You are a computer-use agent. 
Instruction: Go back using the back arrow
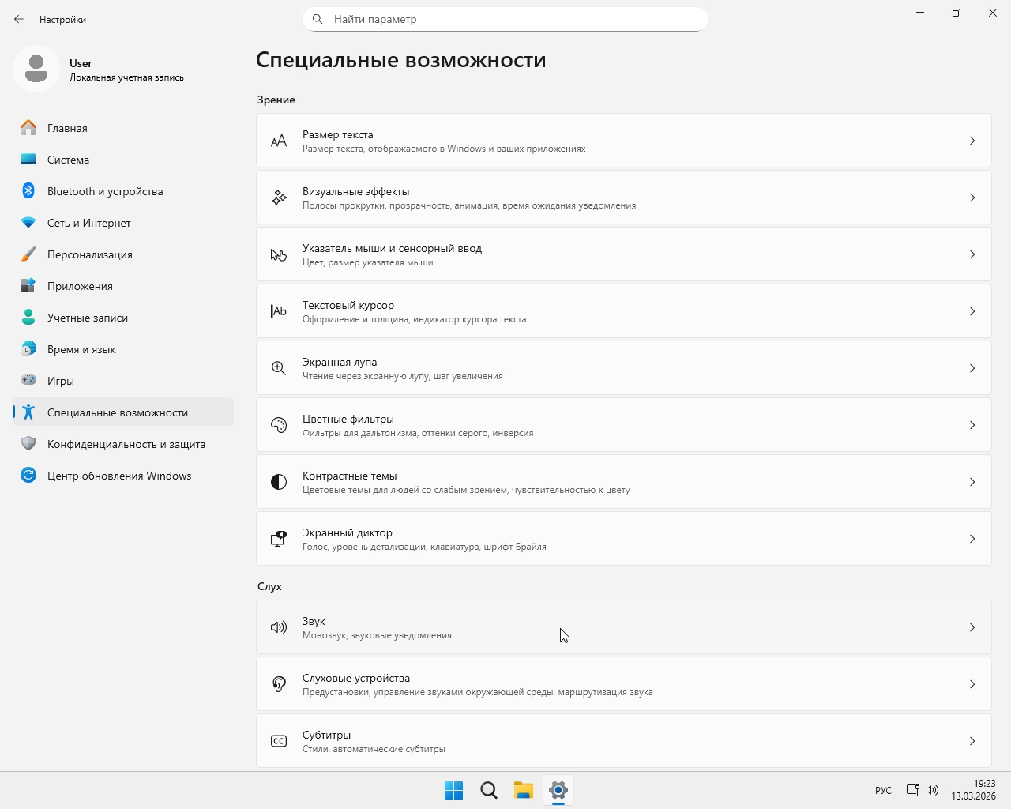point(19,19)
